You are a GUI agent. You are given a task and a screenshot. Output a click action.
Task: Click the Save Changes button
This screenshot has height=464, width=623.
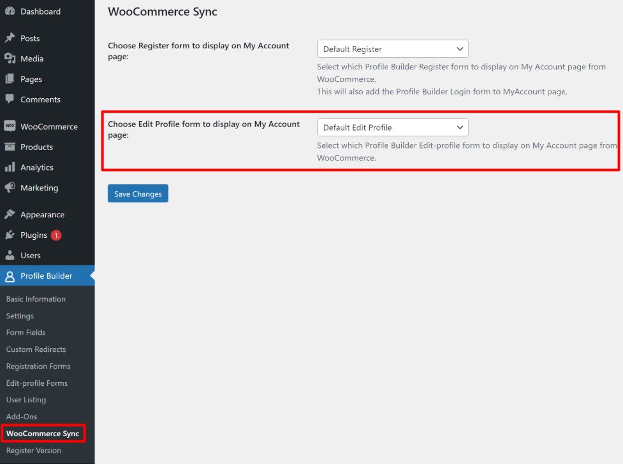138,193
